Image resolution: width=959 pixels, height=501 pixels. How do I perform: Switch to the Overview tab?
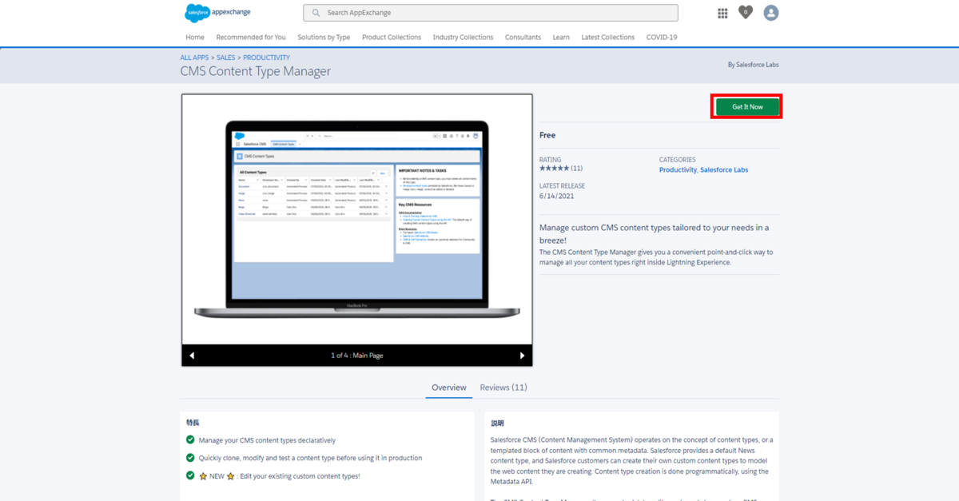(449, 388)
